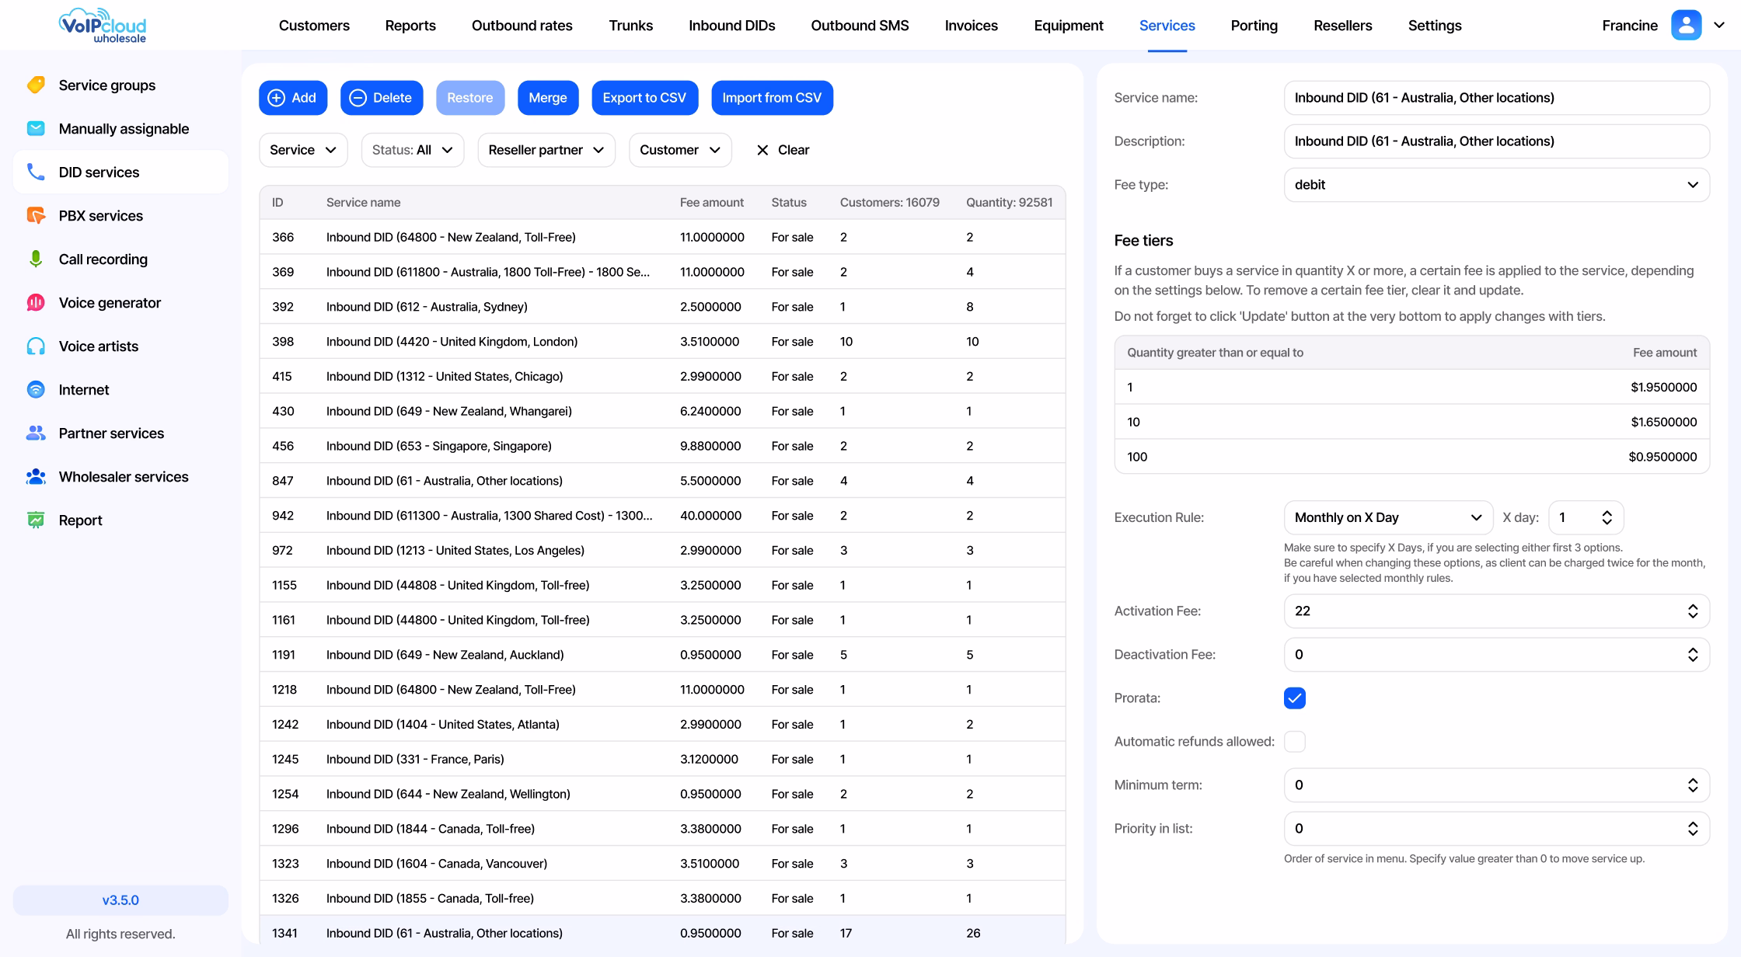
Task: Open the Reseller partner filter dropdown
Action: [x=546, y=150]
